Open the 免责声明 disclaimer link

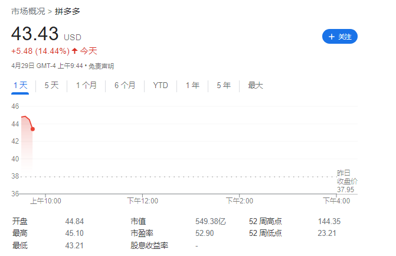click(102, 66)
